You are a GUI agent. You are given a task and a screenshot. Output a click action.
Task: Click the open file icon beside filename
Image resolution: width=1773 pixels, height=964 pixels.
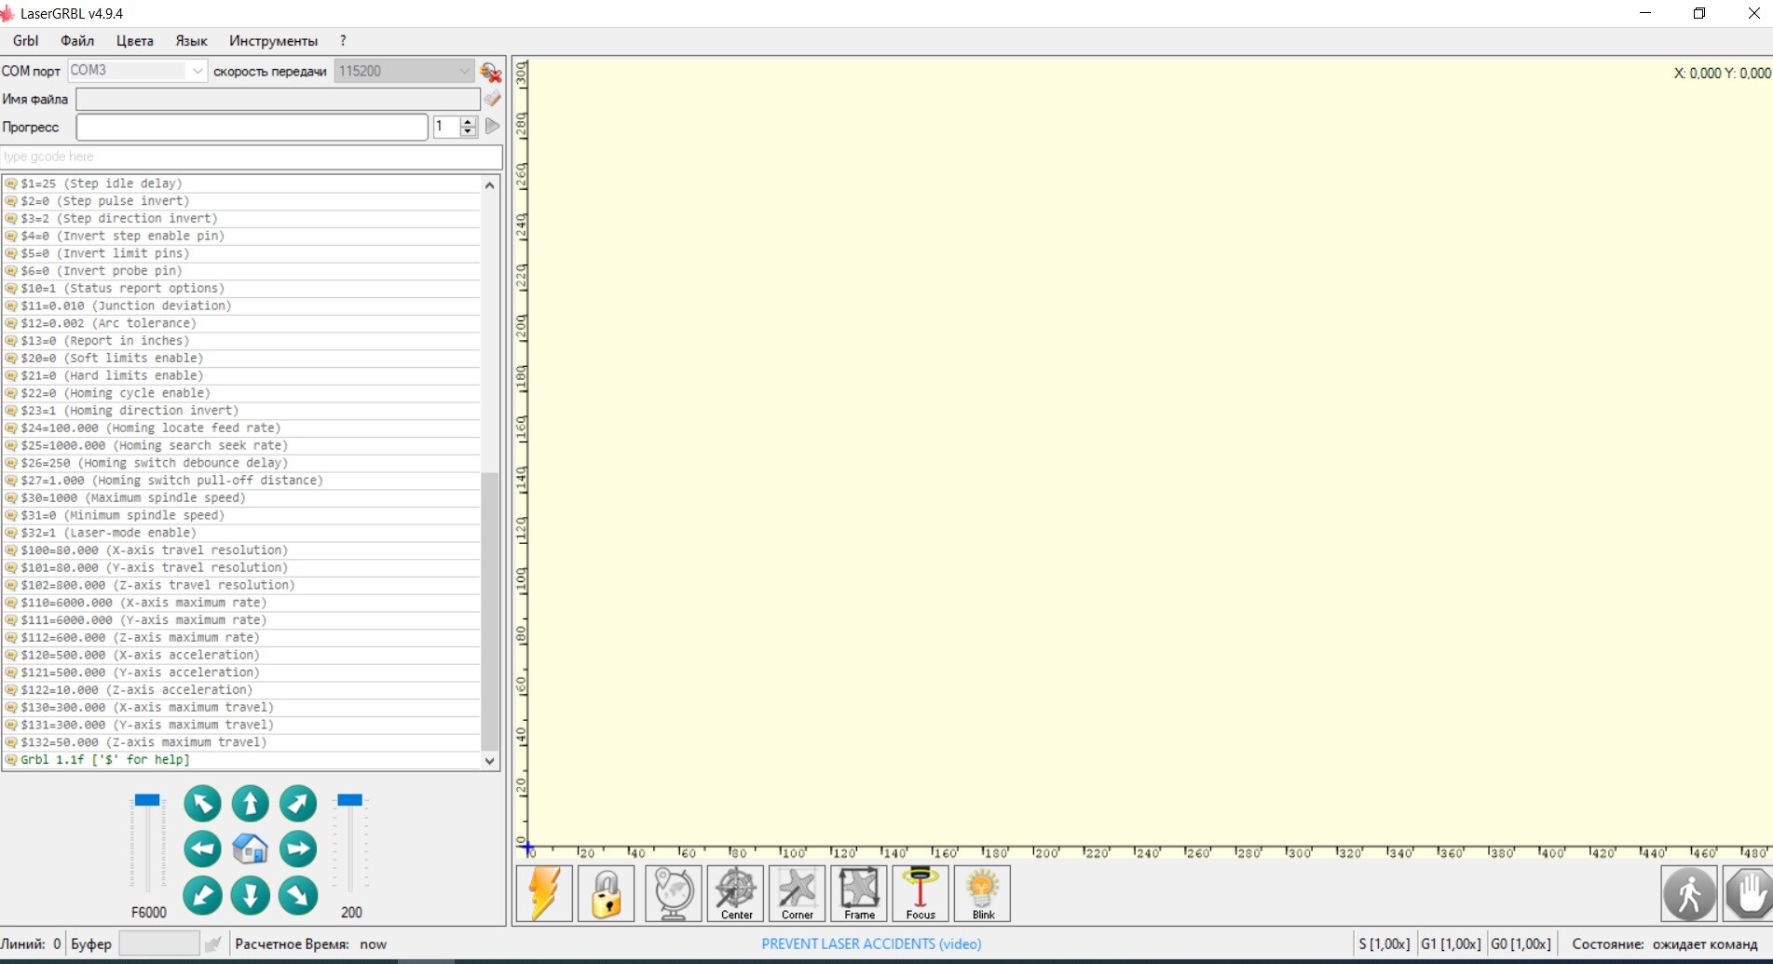[492, 99]
